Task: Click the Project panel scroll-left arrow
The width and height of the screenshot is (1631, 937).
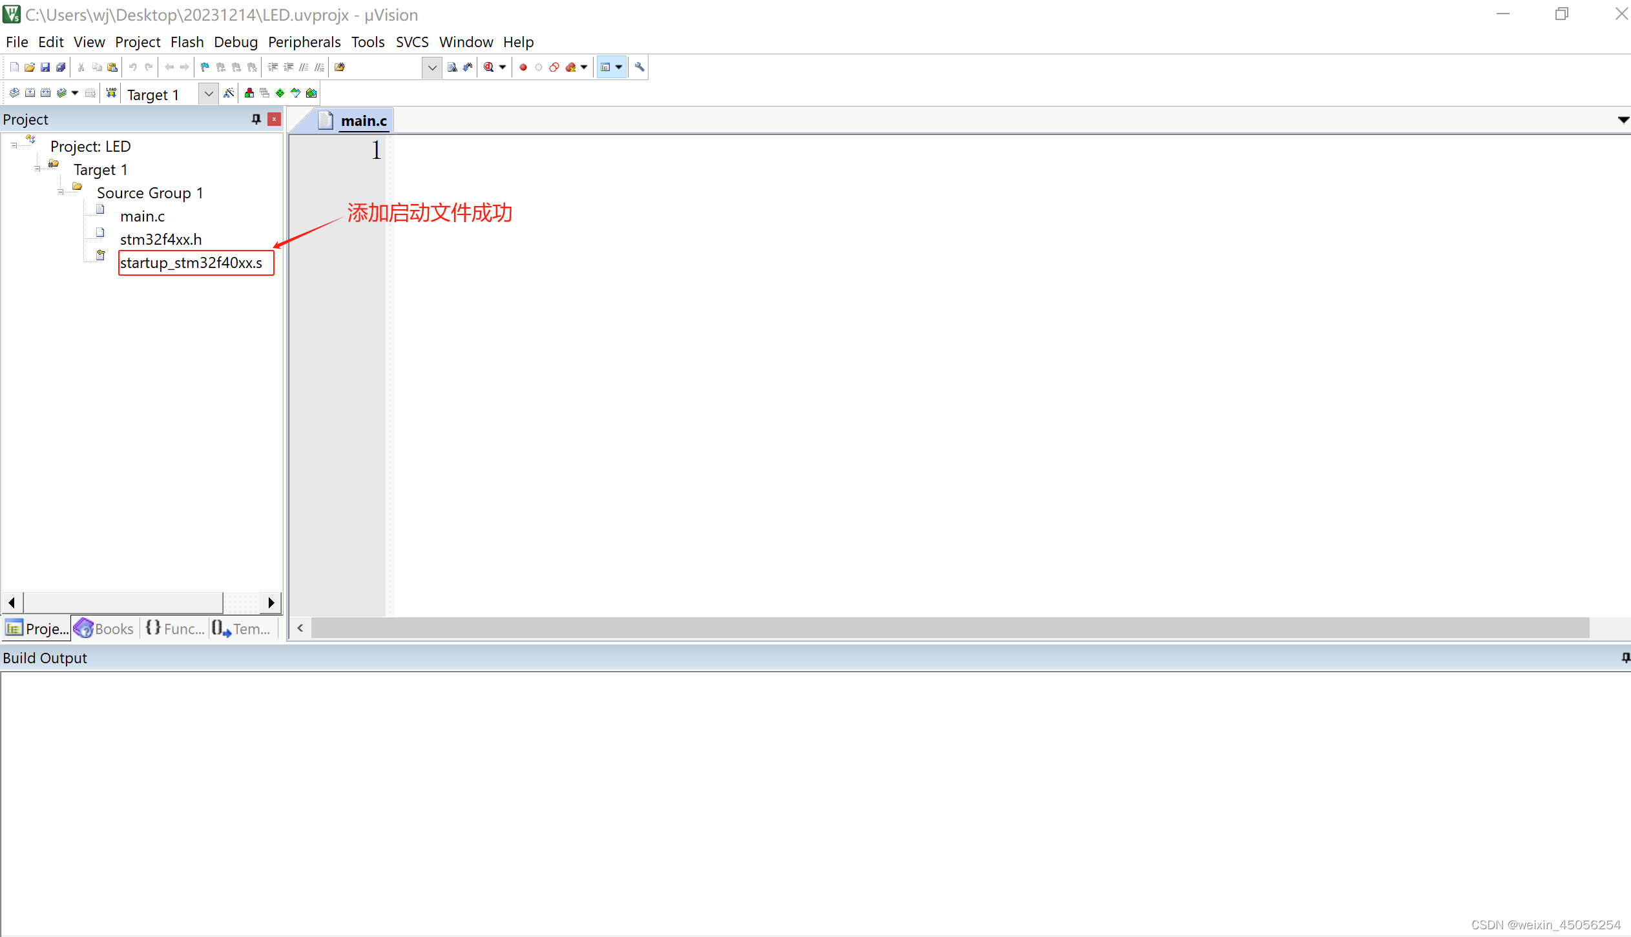Action: pos(12,602)
